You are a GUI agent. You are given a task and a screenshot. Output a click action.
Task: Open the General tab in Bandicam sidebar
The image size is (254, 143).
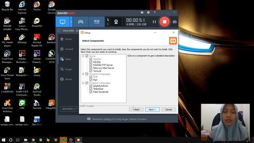[67, 49]
